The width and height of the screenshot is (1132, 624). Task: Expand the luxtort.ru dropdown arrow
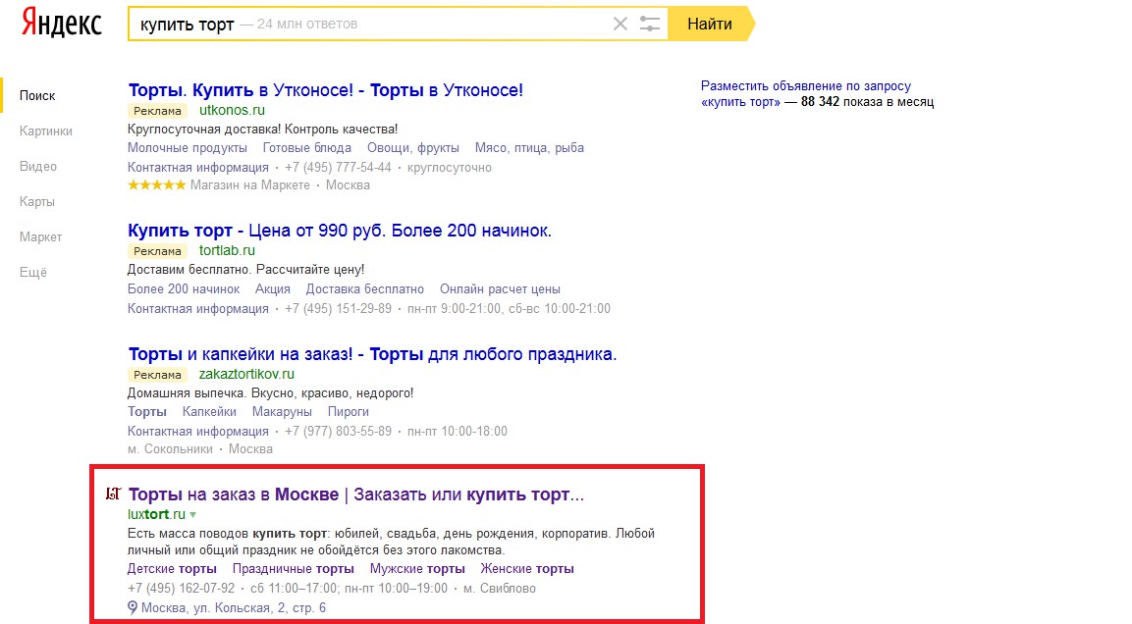pos(192,515)
